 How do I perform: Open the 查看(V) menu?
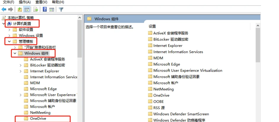pos(41,2)
